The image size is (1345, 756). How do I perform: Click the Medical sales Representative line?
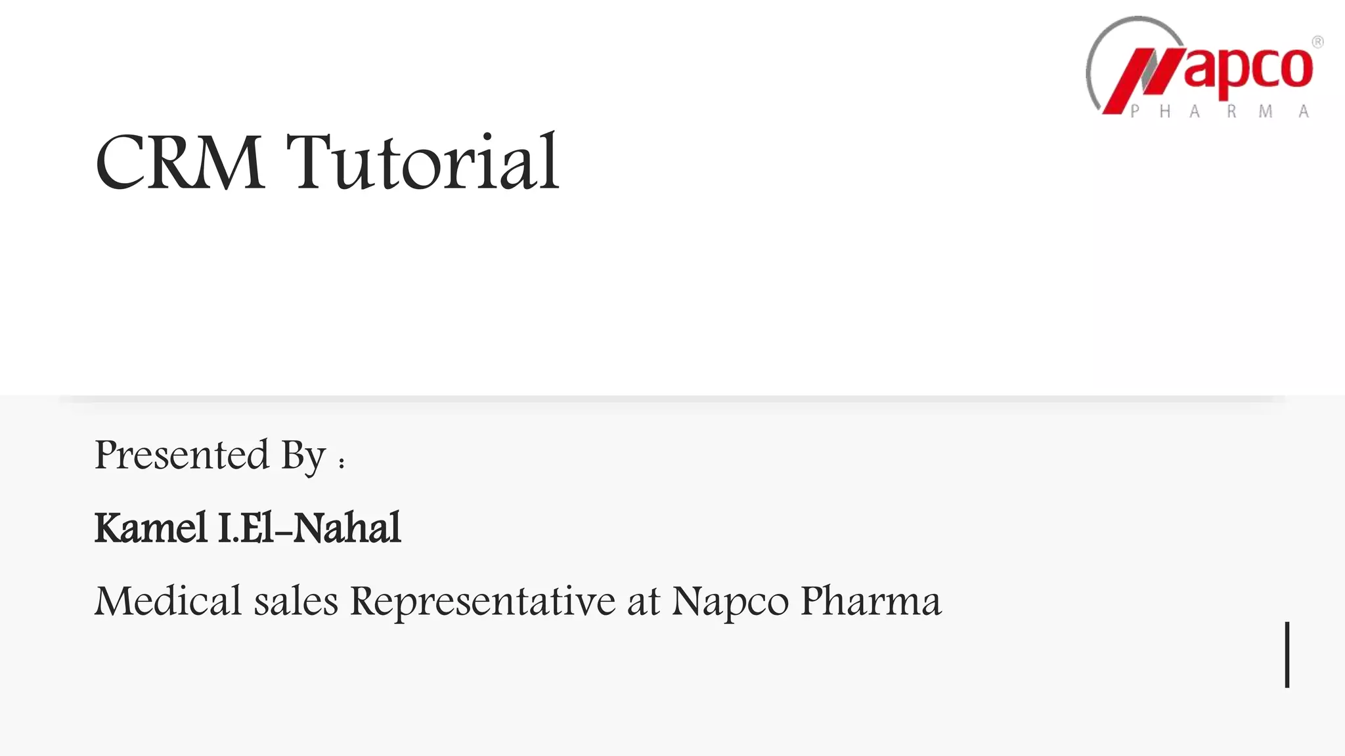(x=518, y=600)
